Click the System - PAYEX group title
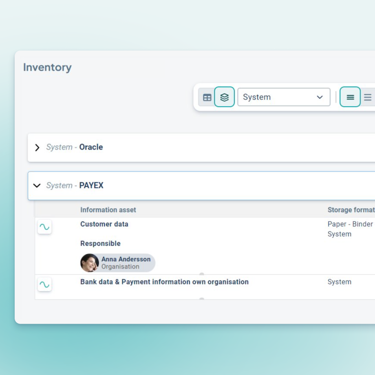Screen dimensions: 375x375 75,185
